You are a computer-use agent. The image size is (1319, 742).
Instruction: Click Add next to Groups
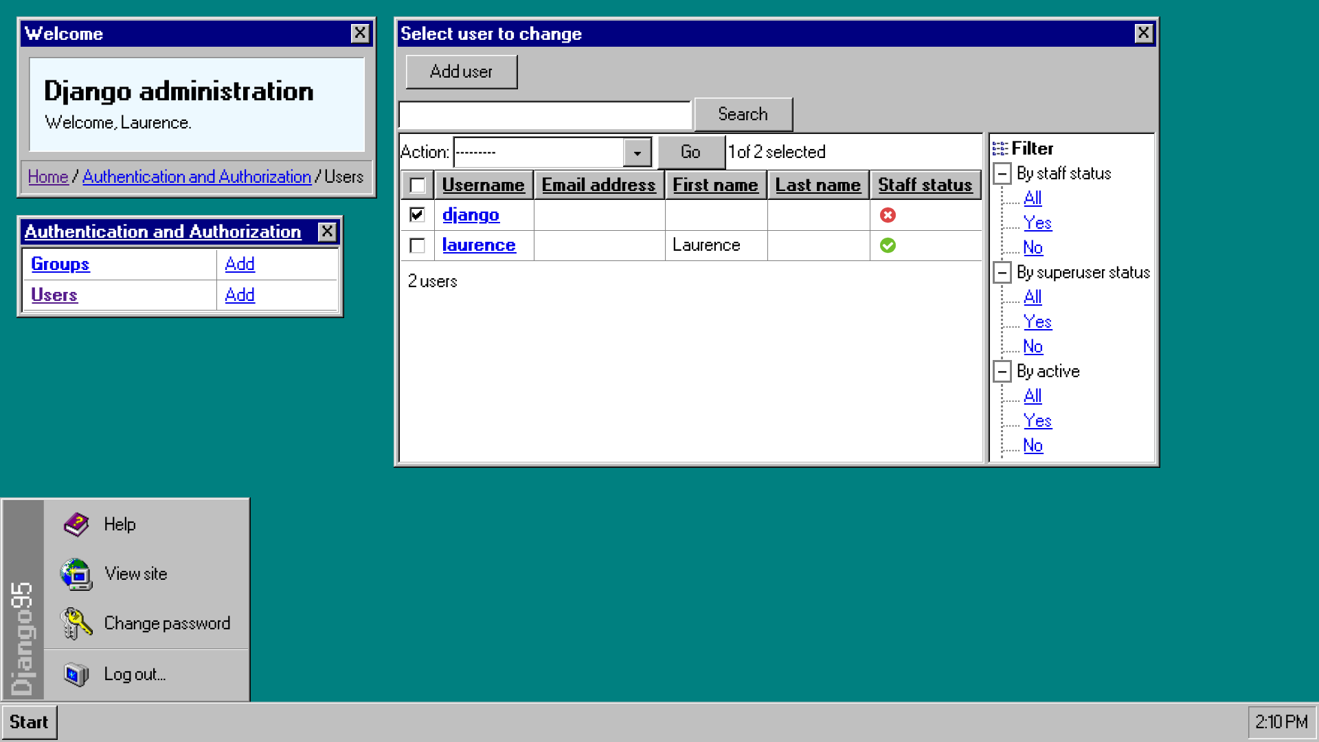coord(240,265)
